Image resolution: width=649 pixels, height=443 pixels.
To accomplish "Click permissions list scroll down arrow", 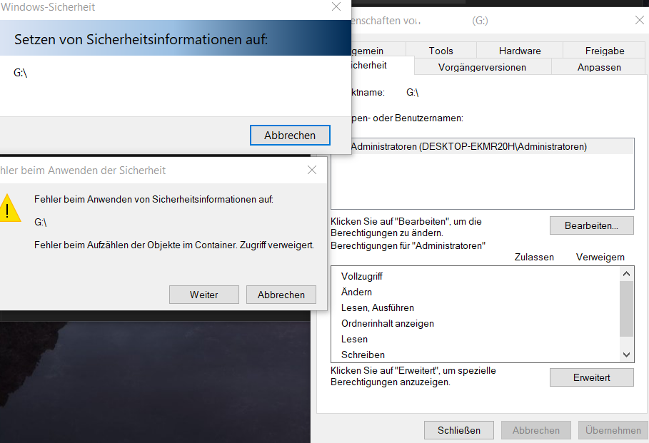I will [626, 355].
